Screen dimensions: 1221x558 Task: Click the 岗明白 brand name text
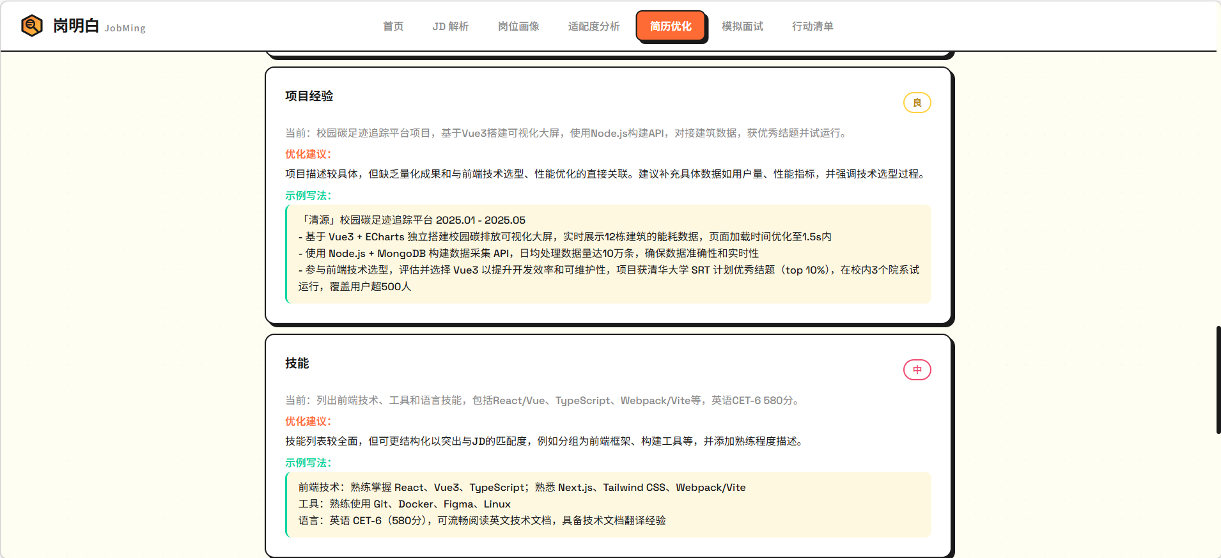pos(76,26)
